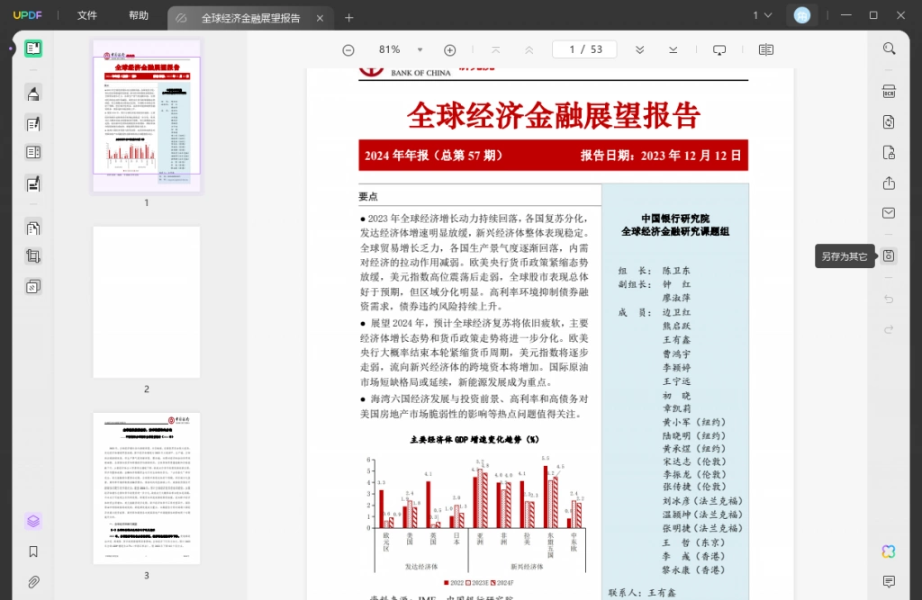
Task: Open the Reader mode icon in left sidebar
Action: pos(33,49)
